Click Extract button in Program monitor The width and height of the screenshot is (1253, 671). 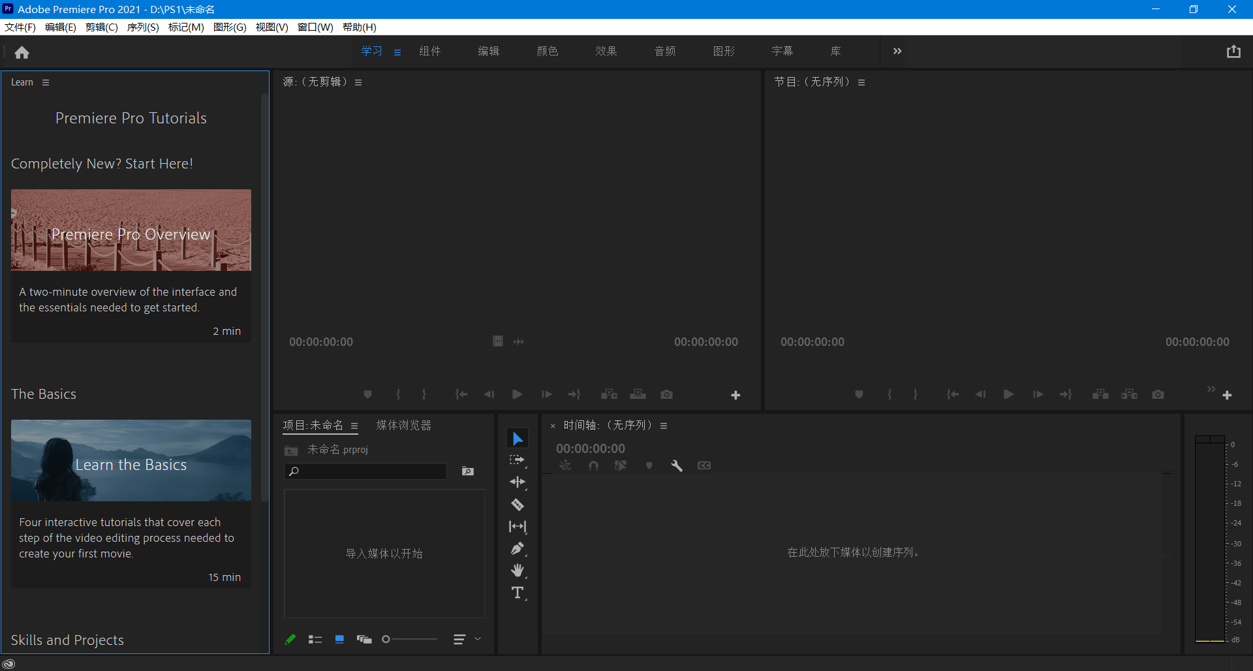tap(1129, 394)
